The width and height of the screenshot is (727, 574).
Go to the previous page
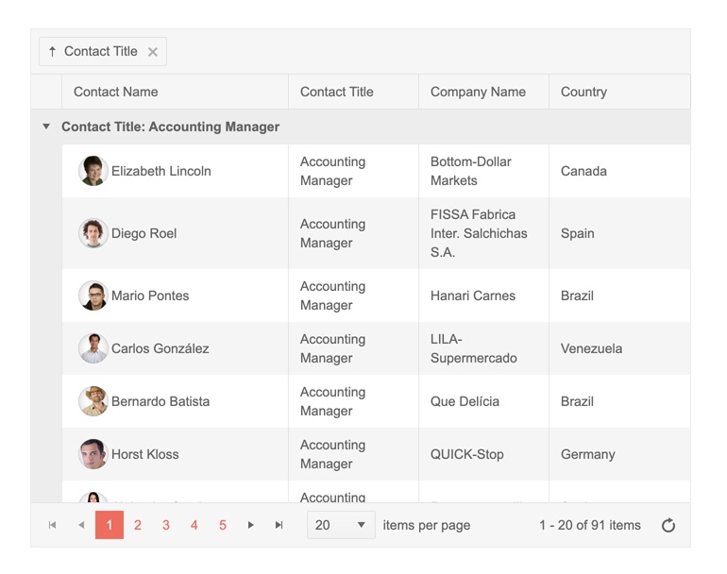(81, 526)
